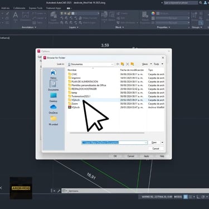Click the Sign In user icon
Viewport: 209px width, 209px height.
[205, 3]
